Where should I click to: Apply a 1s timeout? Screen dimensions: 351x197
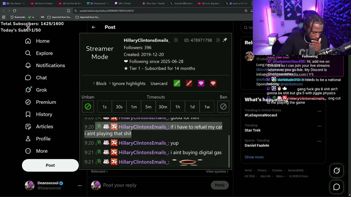pyautogui.click(x=104, y=107)
